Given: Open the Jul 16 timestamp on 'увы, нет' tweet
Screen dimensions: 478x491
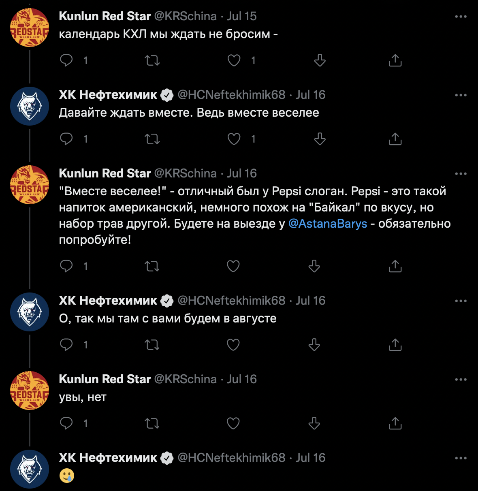Looking at the screenshot, I should click(x=242, y=379).
